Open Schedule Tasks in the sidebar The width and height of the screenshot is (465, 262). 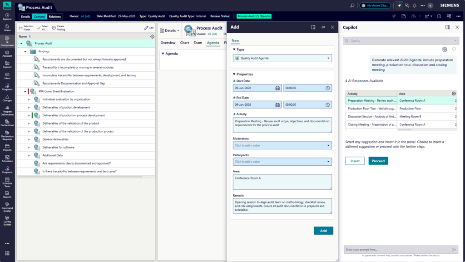tap(7, 183)
